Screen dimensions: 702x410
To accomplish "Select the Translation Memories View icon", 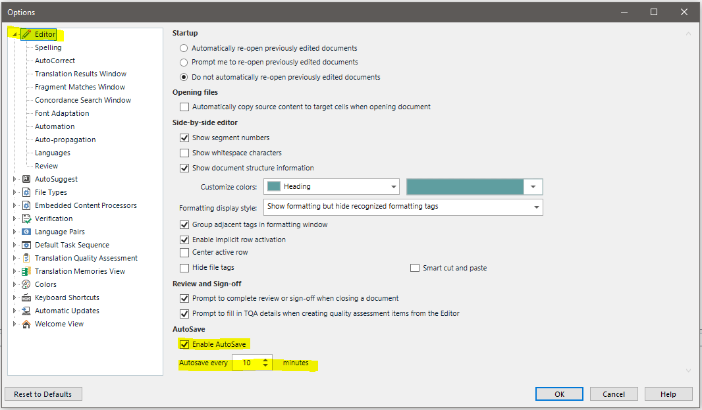I will click(26, 271).
